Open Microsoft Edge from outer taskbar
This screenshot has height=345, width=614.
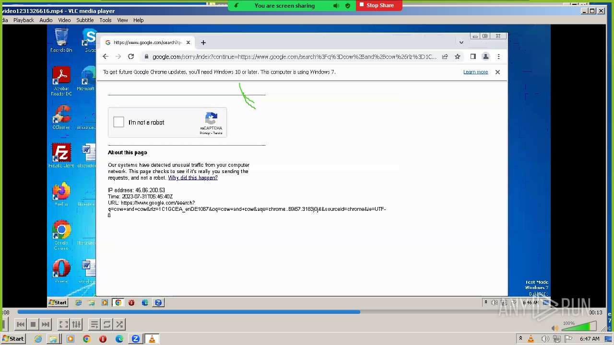click(119, 339)
